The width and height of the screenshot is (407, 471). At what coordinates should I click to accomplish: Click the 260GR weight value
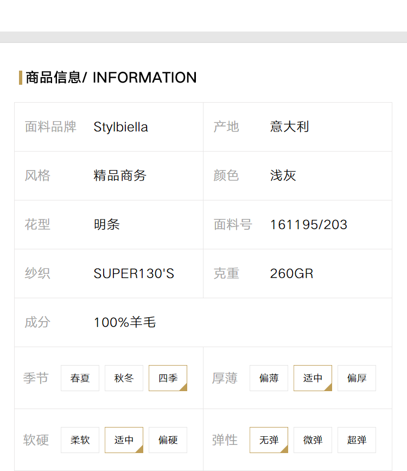pyautogui.click(x=291, y=273)
